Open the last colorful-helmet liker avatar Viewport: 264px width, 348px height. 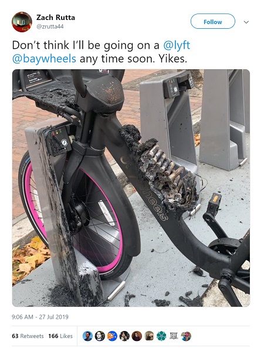(186, 336)
